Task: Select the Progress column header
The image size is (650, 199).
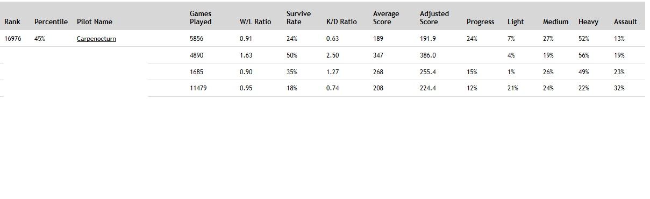Action: (x=480, y=22)
